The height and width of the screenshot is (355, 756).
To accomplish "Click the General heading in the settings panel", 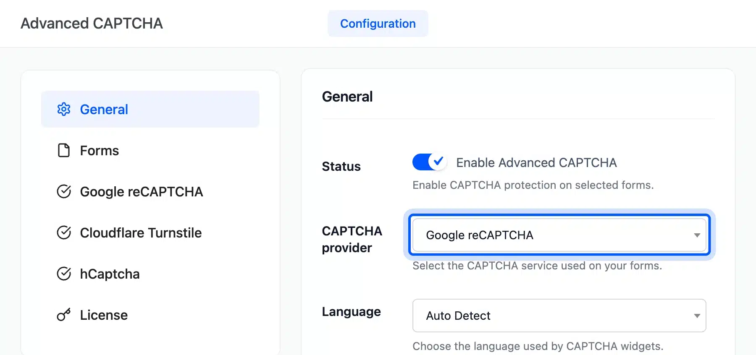I will [347, 97].
